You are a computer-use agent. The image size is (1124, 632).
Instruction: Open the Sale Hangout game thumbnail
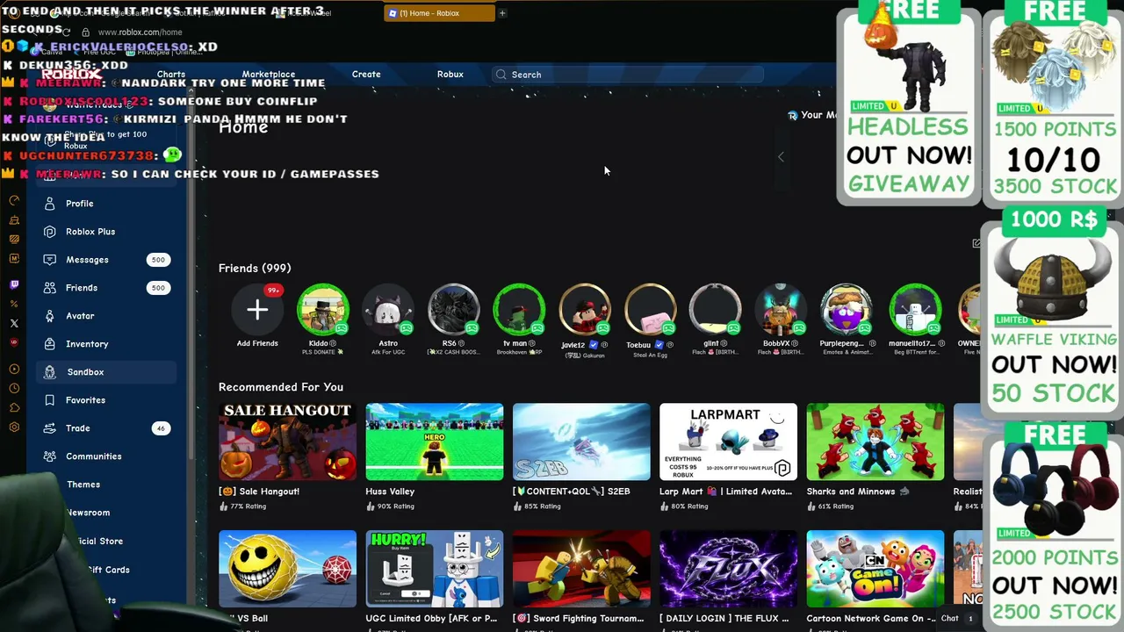coord(287,442)
